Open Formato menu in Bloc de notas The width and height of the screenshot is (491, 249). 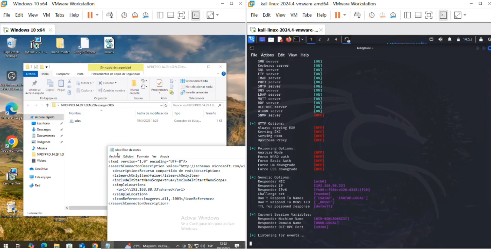click(143, 156)
